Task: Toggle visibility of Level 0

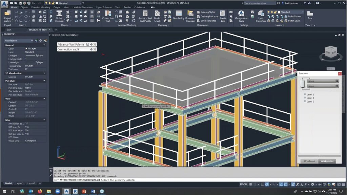Action: pos(305,102)
